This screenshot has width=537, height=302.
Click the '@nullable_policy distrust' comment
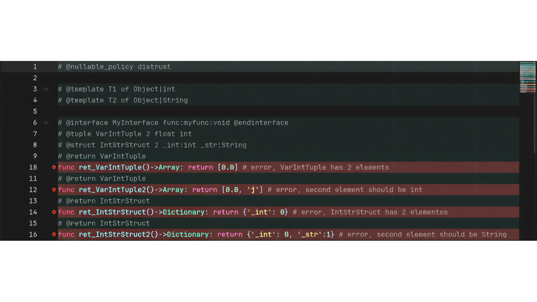[x=114, y=67]
